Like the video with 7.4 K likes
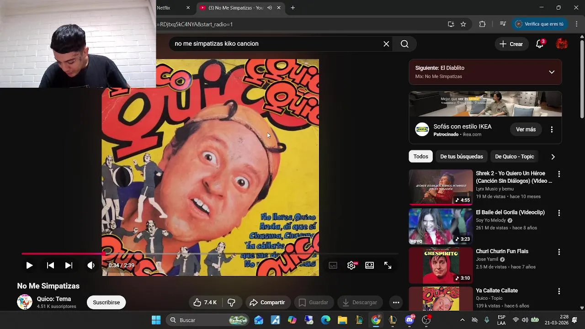This screenshot has width=585, height=329. 205,302
